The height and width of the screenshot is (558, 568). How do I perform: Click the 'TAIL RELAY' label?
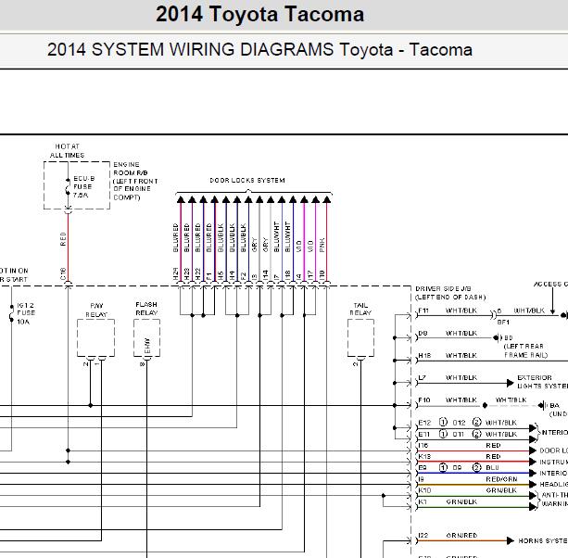(x=360, y=309)
